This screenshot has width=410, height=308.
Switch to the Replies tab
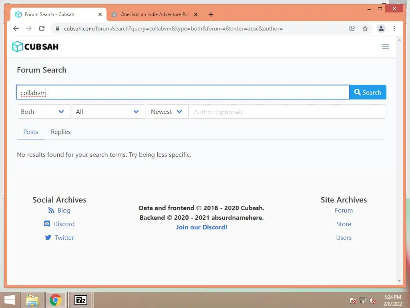pos(61,132)
